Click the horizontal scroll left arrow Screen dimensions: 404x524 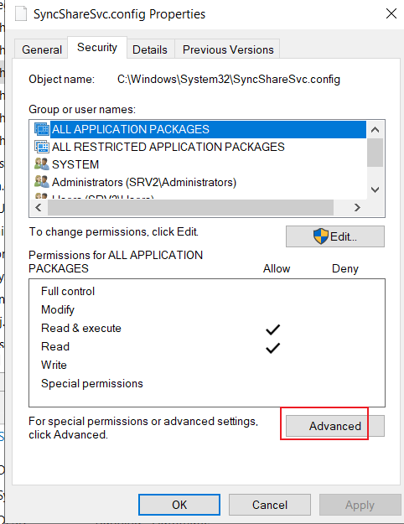pos(39,208)
